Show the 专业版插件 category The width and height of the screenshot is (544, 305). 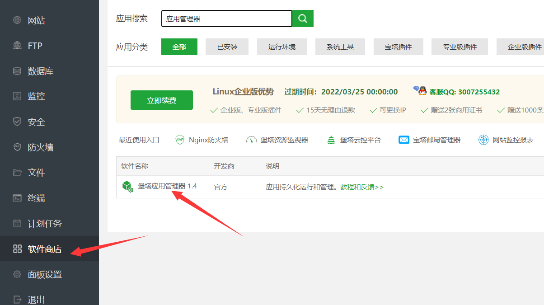click(x=460, y=47)
